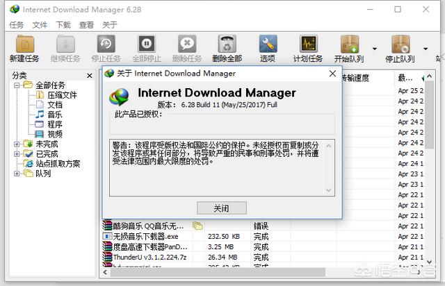The image size is (445, 286).
Task: Open the 开始队列 dropdown arrow
Action: pos(375,49)
